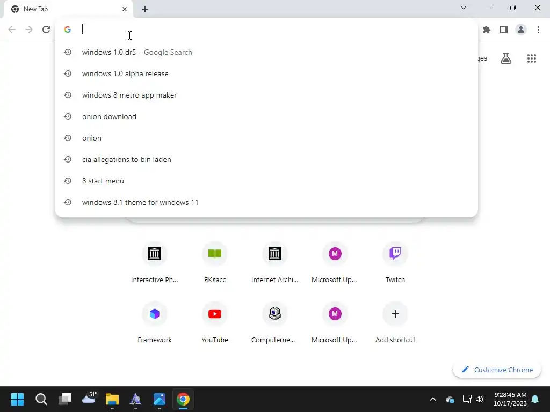Go back with the back arrow
Screen dimensions: 550x412
click(12, 30)
